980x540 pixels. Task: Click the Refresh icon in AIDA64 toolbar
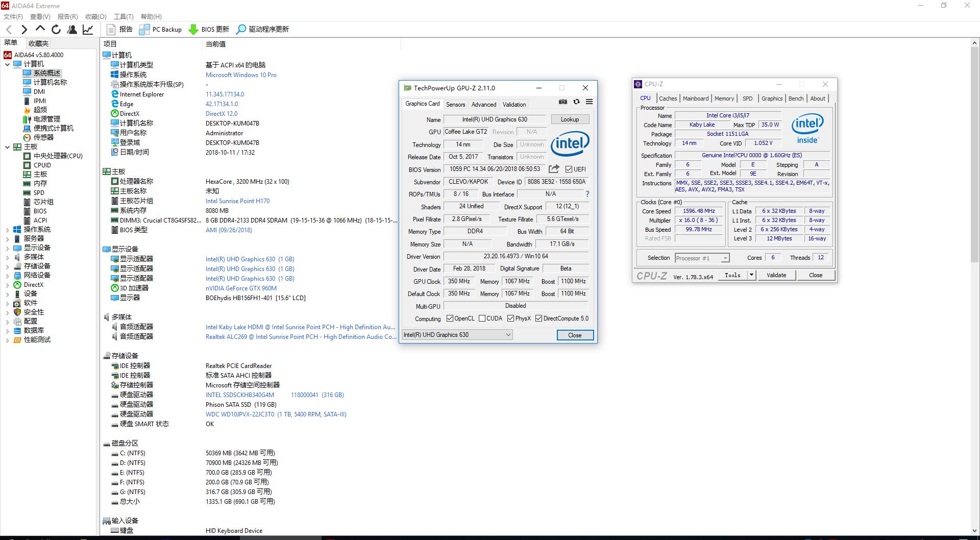coord(56,30)
